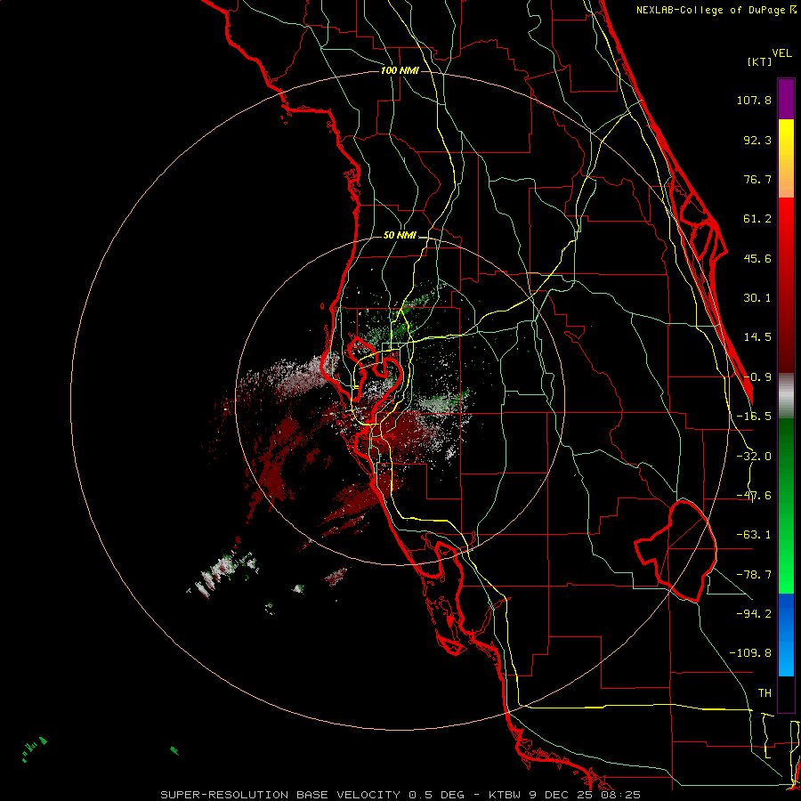Click the -78.7 velocity scale value
The width and height of the screenshot is (801, 801).
pyautogui.click(x=754, y=575)
